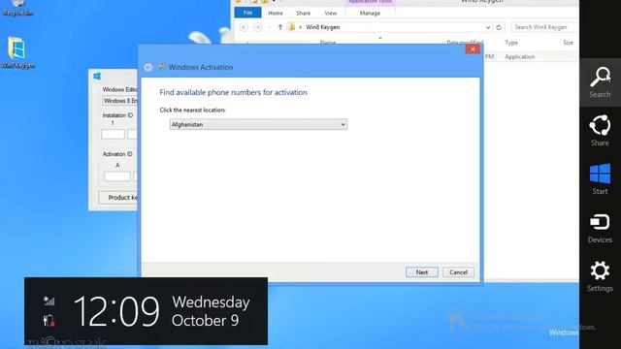Open the Recycle Bin desktop icon
621x349 pixels.
click(17, 8)
